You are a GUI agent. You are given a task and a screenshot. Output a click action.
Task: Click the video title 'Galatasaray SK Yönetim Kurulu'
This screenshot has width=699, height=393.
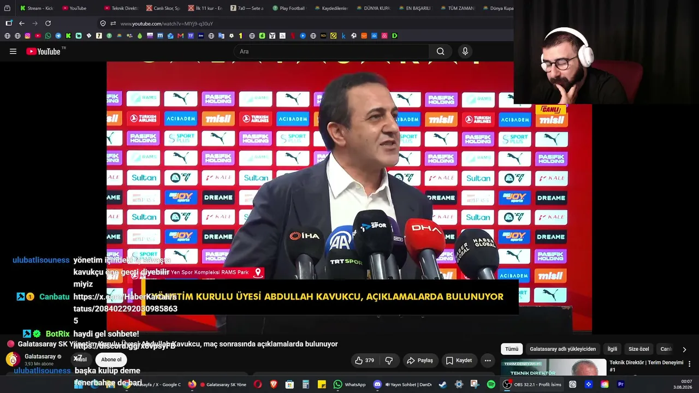(x=178, y=344)
